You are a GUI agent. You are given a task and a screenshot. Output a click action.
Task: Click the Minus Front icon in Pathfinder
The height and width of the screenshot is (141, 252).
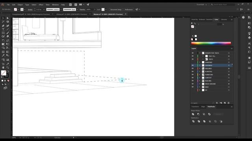pyautogui.click(x=198, y=114)
